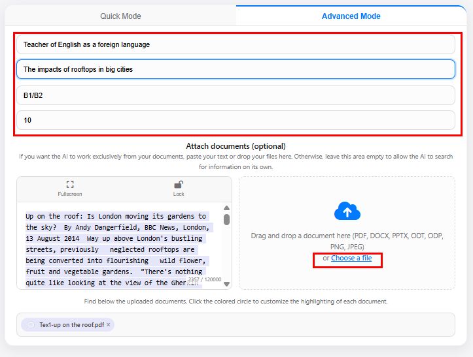
Task: Click the 'Drag and drop a document here' text
Action: pos(347,236)
